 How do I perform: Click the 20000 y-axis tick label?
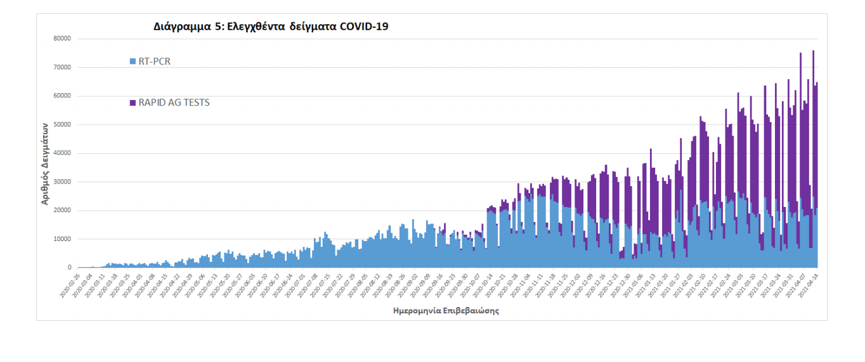click(x=62, y=211)
